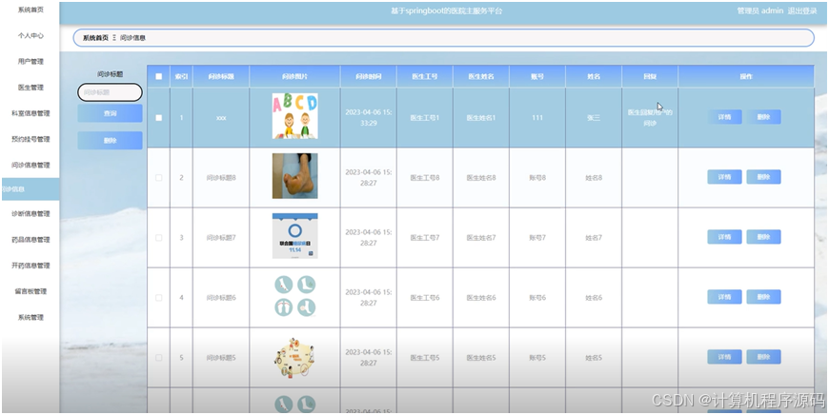Click the 医生工号8 cell
The image size is (829, 415).
pyautogui.click(x=425, y=178)
